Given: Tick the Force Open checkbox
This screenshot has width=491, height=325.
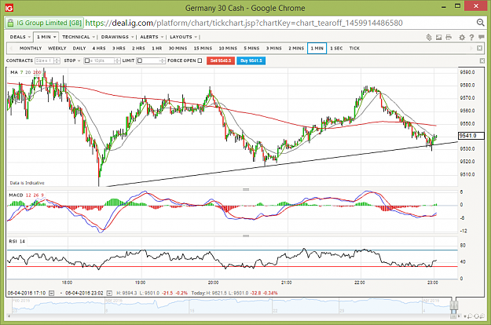Looking at the screenshot, I should click(x=200, y=60).
